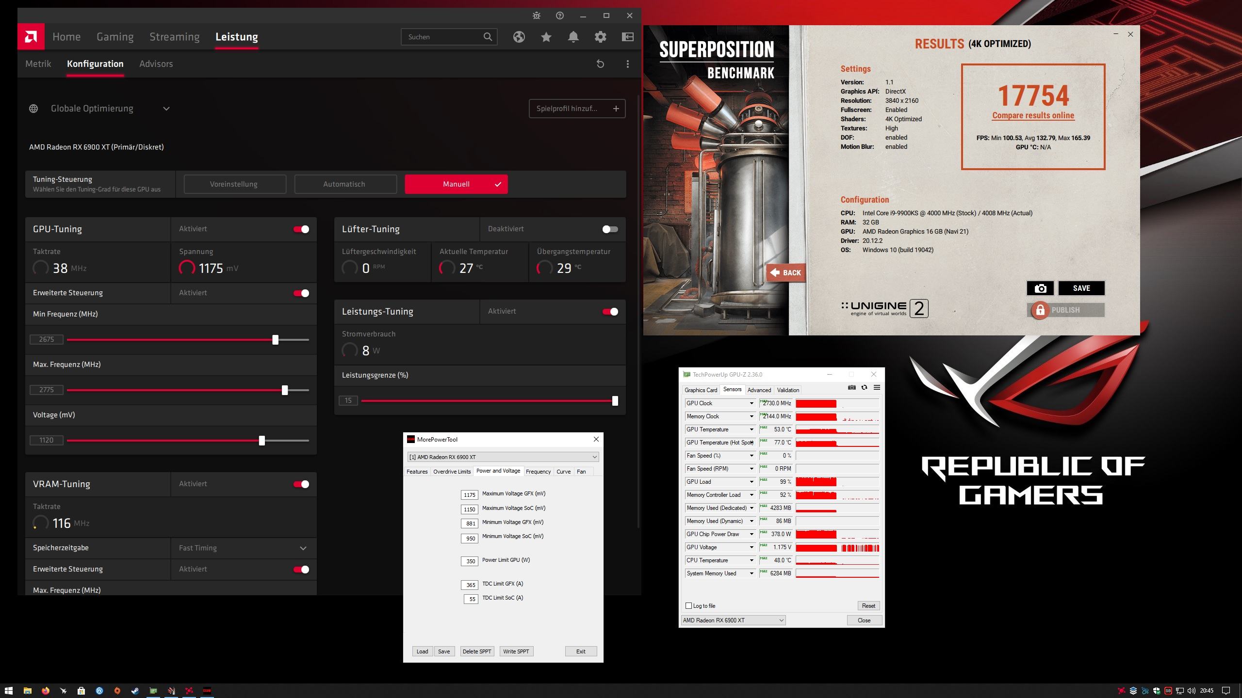Open the favorites star icon
1242x698 pixels.
pyautogui.click(x=546, y=37)
